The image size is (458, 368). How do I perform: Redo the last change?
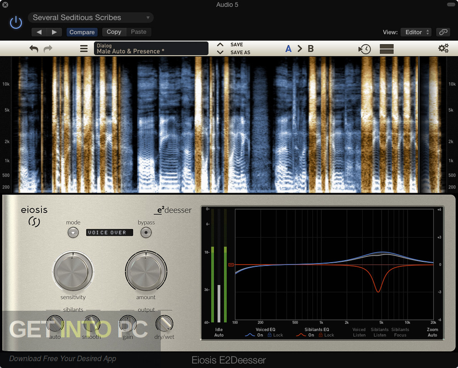tap(48, 49)
